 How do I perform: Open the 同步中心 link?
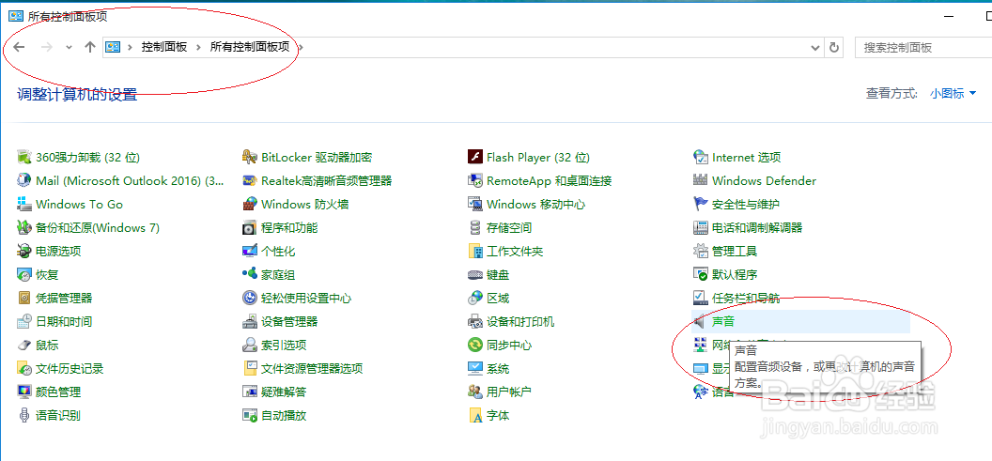pyautogui.click(x=508, y=346)
